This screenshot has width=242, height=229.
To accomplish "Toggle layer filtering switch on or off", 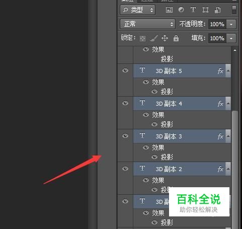I will click(x=234, y=10).
